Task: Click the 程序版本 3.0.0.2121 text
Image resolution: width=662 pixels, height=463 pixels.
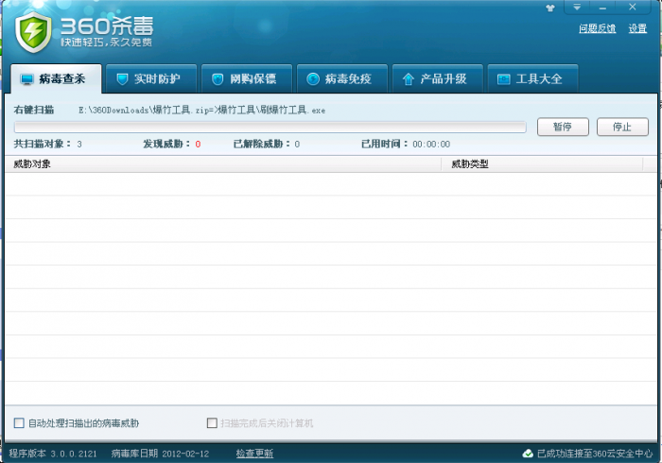Action: (53, 454)
